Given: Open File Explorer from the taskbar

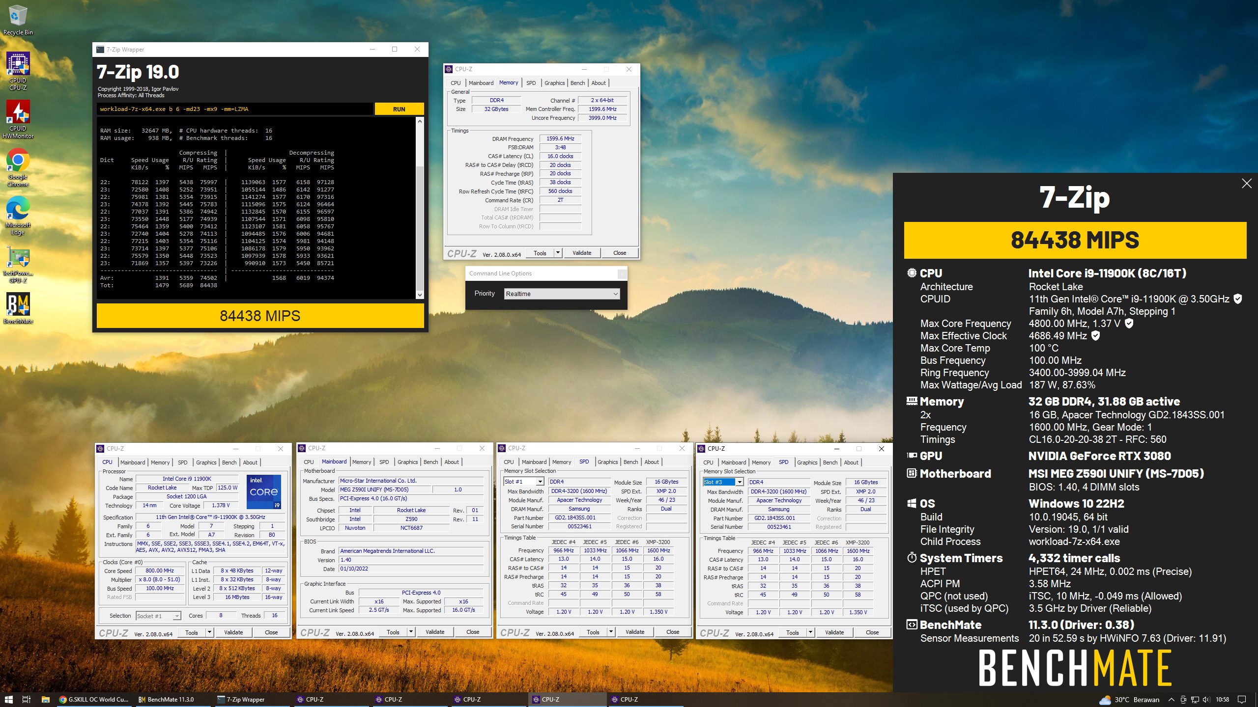Looking at the screenshot, I should click(45, 700).
